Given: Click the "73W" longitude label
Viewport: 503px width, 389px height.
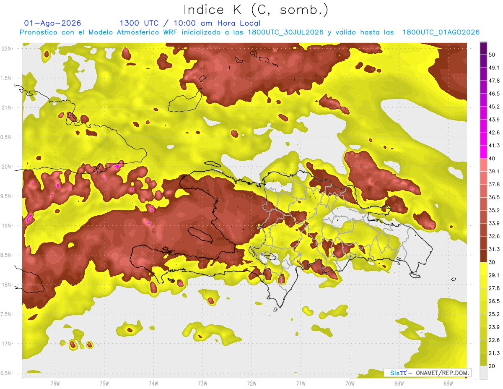Looking at the screenshot, I should (x=202, y=384).
